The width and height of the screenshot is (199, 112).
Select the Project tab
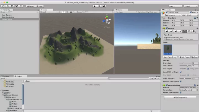[x=19, y=76]
